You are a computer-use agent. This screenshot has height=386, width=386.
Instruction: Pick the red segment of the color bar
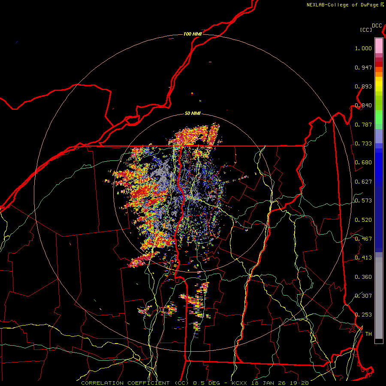379,64
